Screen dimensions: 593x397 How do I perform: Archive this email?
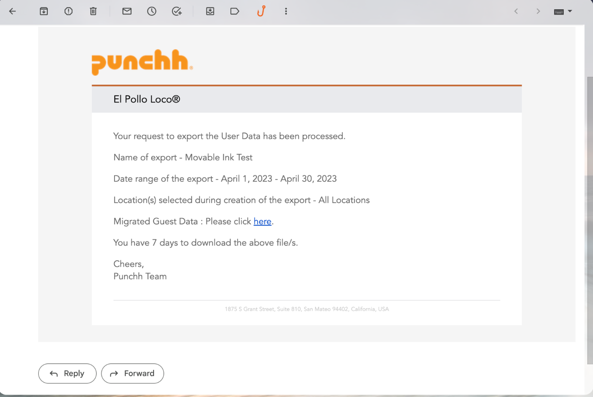(x=44, y=11)
